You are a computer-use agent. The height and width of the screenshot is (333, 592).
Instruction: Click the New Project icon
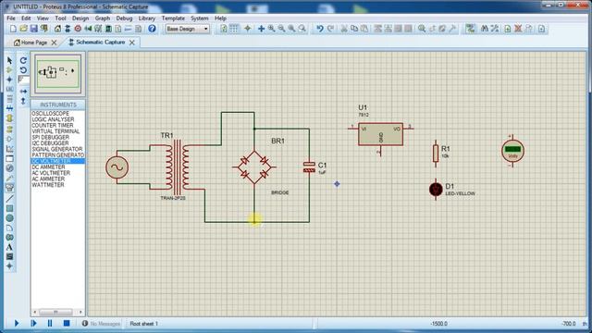click(x=13, y=29)
